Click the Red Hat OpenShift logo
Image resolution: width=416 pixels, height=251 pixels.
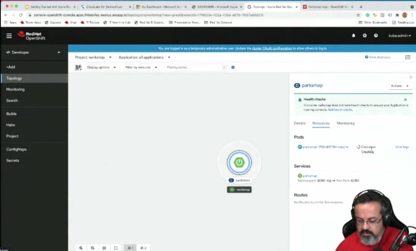pos(31,36)
